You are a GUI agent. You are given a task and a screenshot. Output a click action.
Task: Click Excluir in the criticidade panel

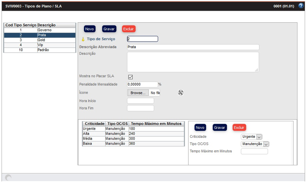239,127
